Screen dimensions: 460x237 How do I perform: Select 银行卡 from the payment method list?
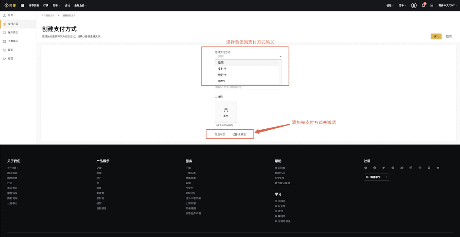coord(247,75)
